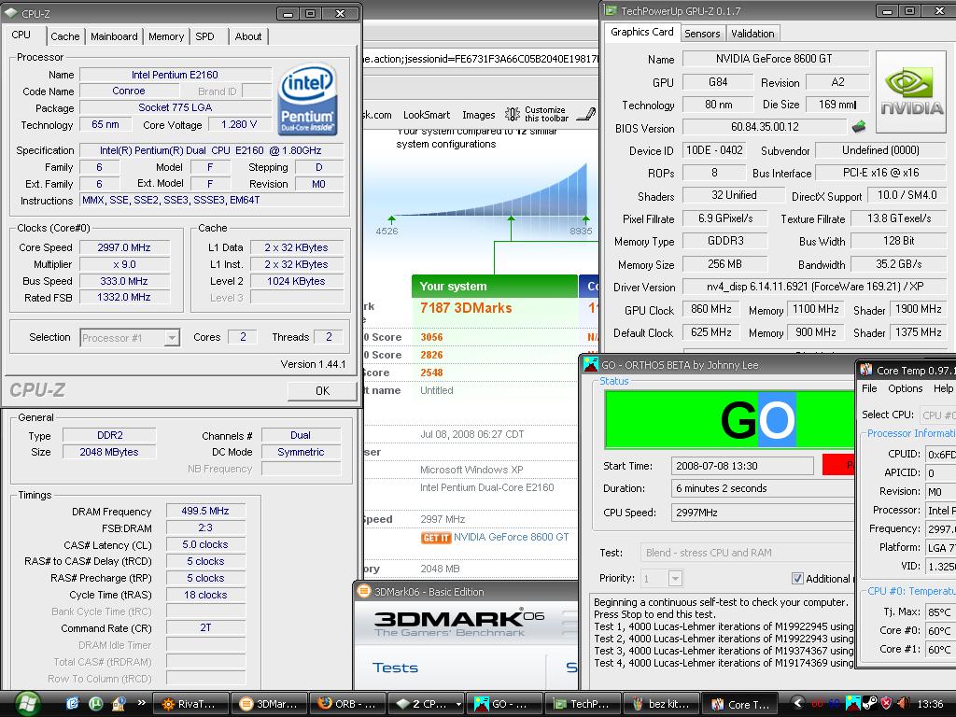Click the GPU Name field NVIDIA GeForce 8600 GT
956x717 pixels.
coord(775,59)
